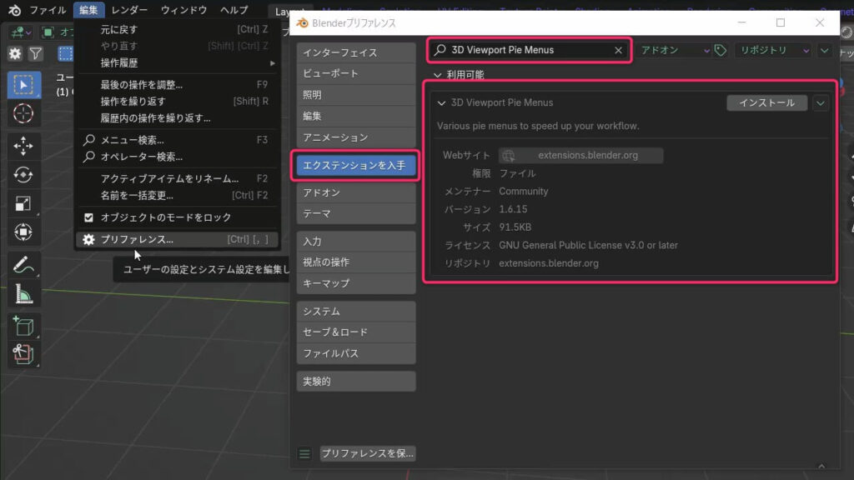The image size is (854, 480).
Task: Select the Add Cube tool
Action: click(23, 327)
